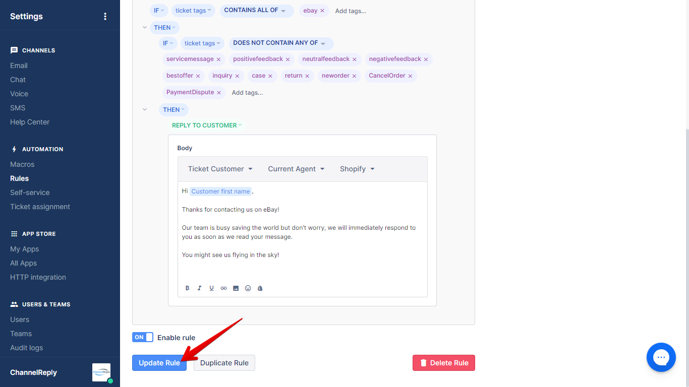Open the emoji picker in the body editor
The height and width of the screenshot is (387, 689).
pyautogui.click(x=248, y=288)
